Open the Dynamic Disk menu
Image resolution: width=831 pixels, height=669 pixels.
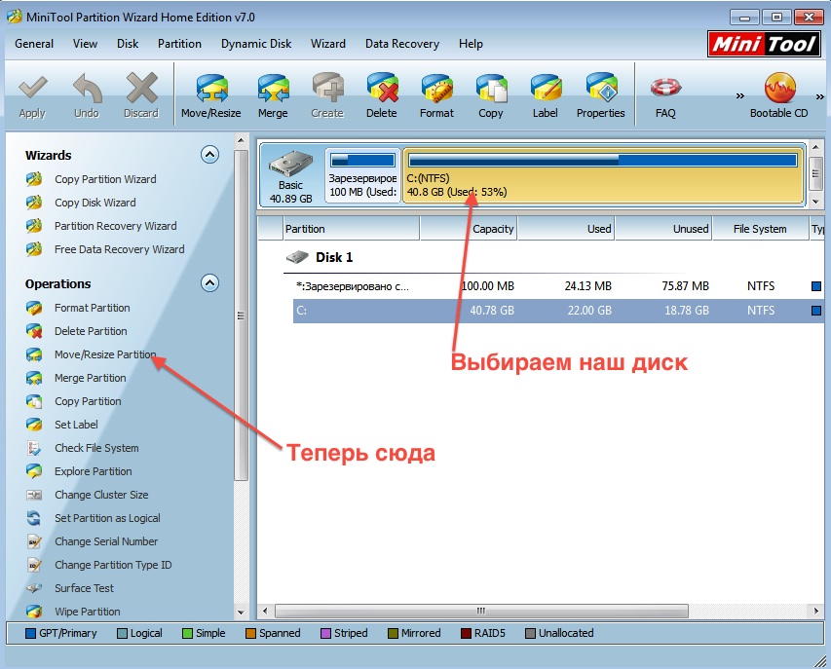pyautogui.click(x=256, y=44)
